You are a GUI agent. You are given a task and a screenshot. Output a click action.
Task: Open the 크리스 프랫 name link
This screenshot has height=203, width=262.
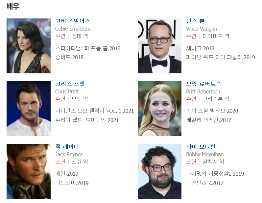pyautogui.click(x=70, y=84)
